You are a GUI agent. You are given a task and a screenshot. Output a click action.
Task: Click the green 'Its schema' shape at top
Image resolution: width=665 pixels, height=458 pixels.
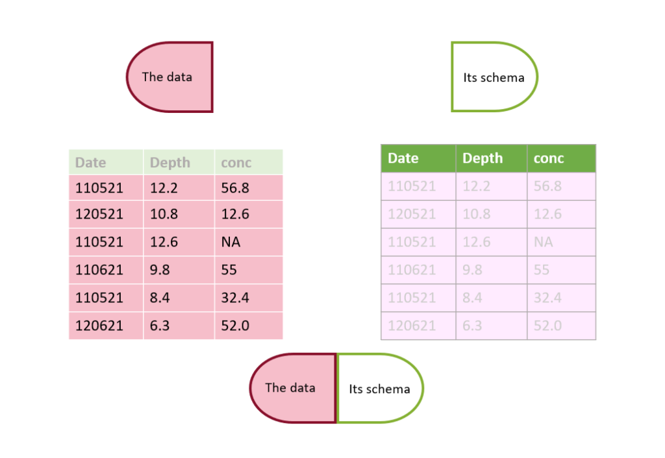click(494, 77)
